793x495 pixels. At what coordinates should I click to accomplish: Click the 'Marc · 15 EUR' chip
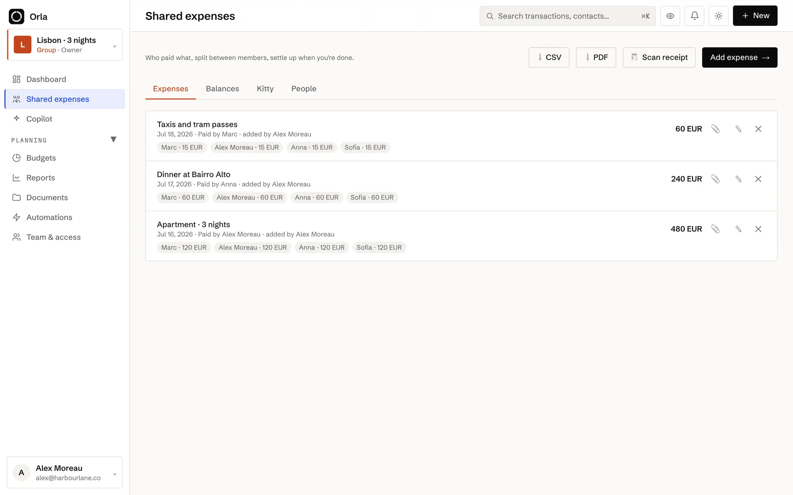click(182, 147)
